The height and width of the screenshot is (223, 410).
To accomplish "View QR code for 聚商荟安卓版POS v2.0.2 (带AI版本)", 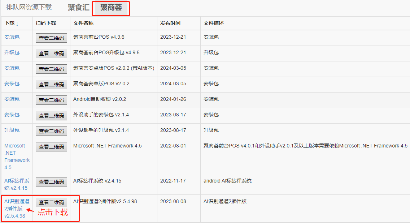I will click(x=51, y=69).
